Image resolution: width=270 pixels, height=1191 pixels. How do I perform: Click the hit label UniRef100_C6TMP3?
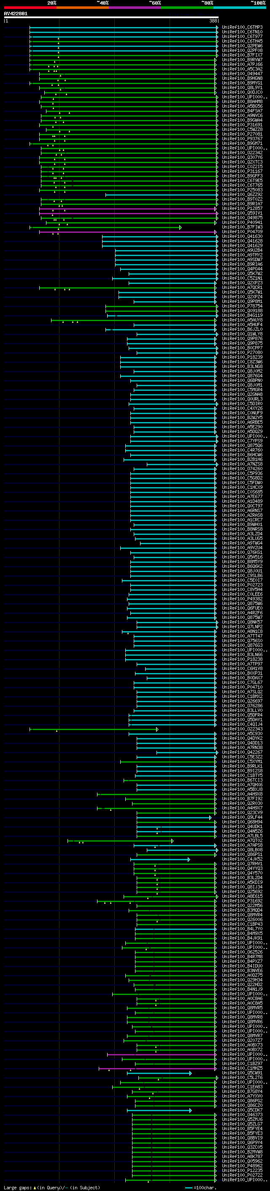point(242,27)
